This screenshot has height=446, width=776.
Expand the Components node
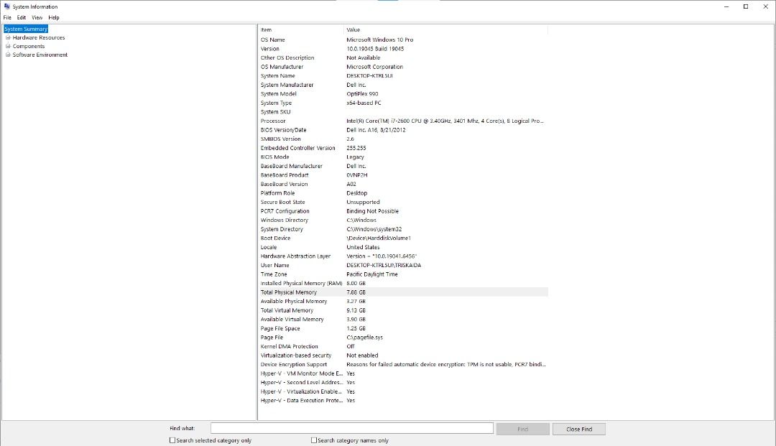8,46
